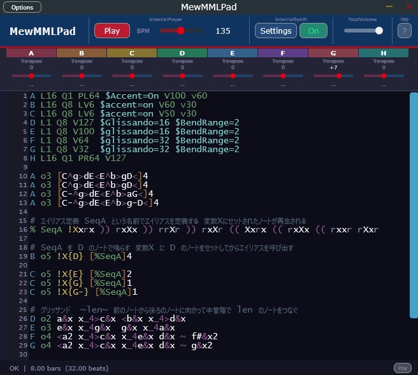Open Help with the question mark icon
418x375 pixels.
(405, 31)
